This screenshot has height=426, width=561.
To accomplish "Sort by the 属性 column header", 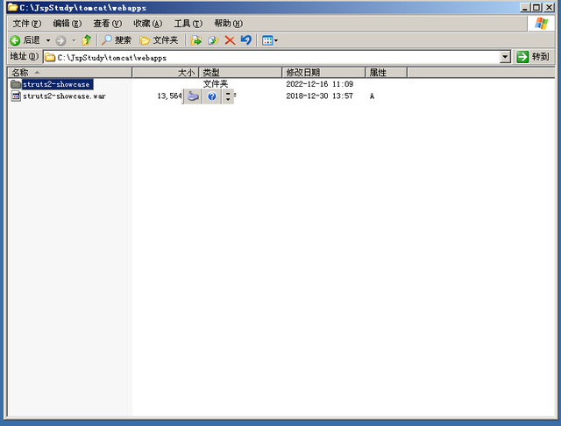I will [387, 73].
